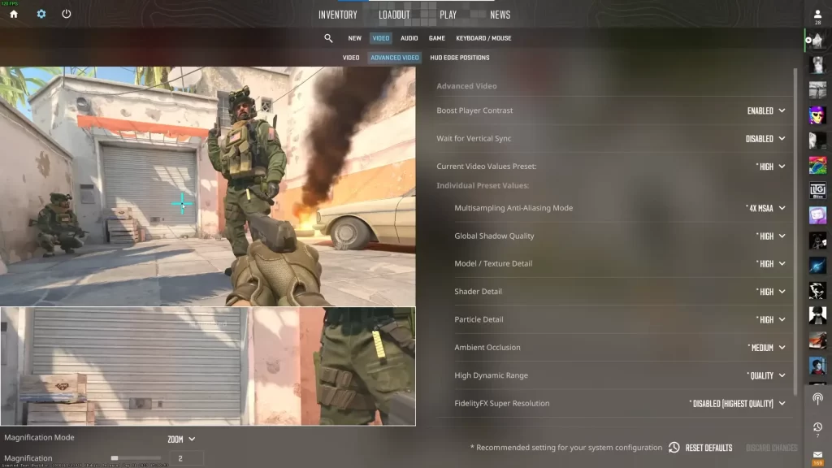Change the Global Shadow Quality dropdown
The width and height of the screenshot is (832, 468).
[770, 236]
